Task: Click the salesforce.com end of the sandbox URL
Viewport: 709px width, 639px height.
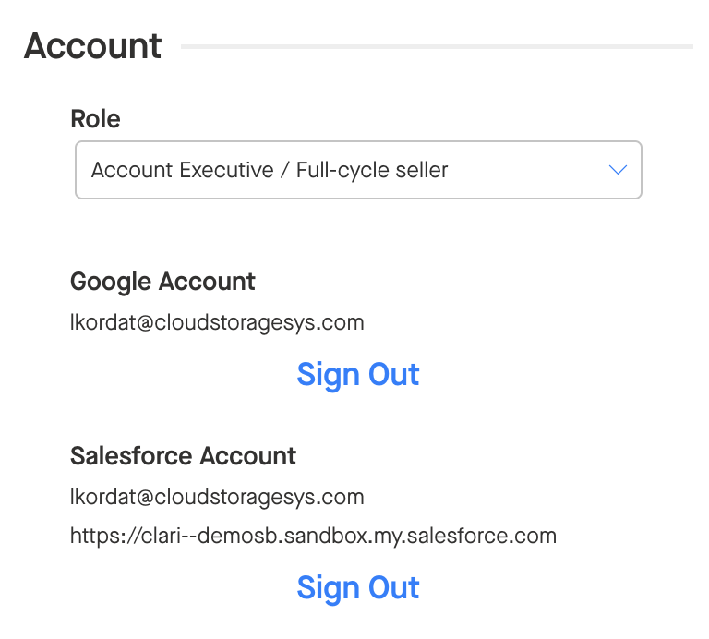Action: pos(482,536)
